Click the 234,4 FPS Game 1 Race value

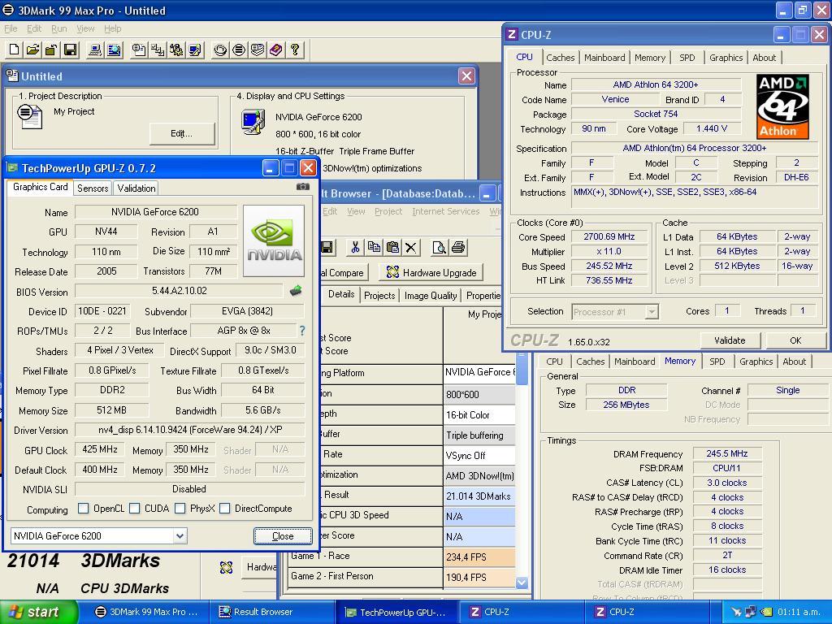[x=479, y=557]
